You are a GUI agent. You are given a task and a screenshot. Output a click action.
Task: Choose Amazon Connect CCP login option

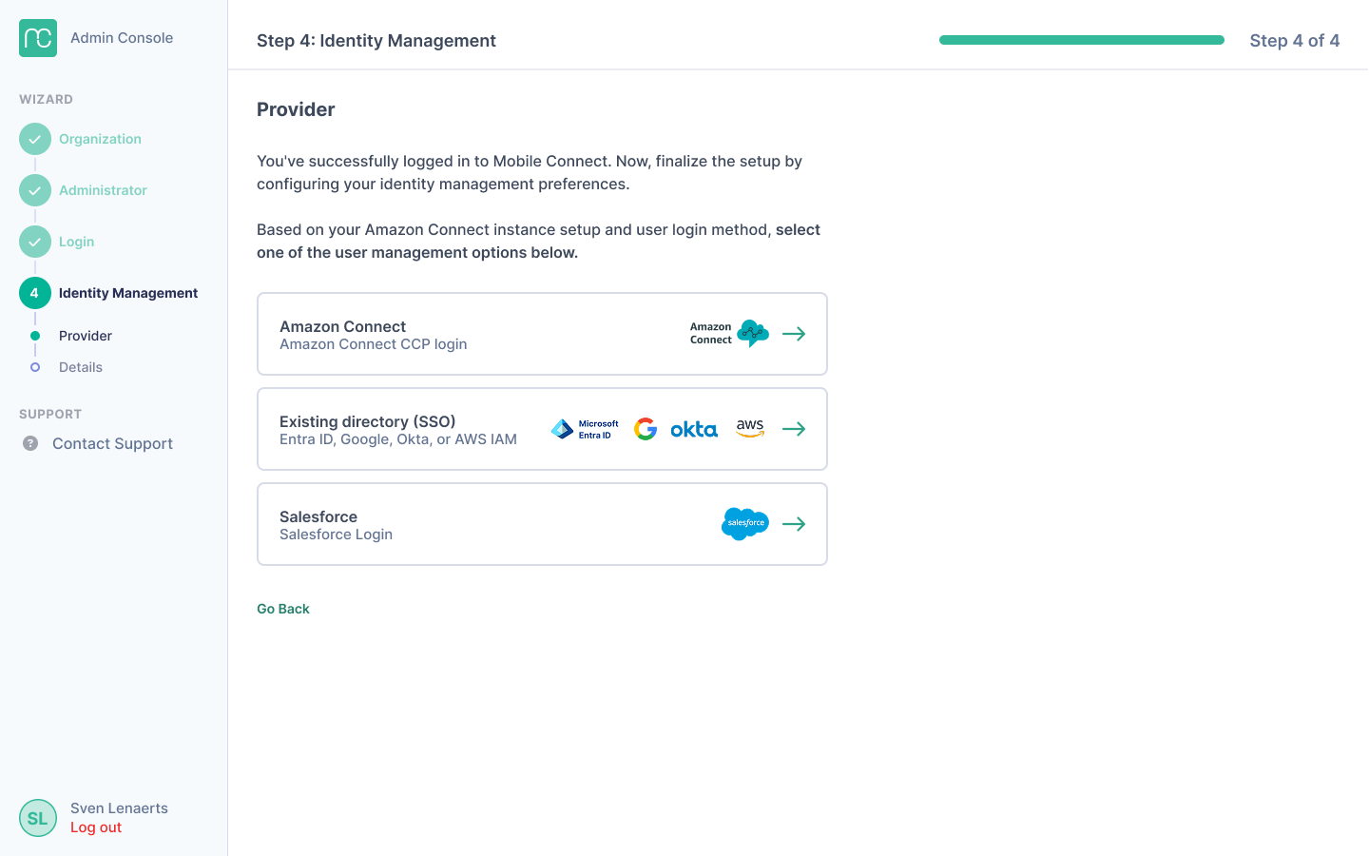[542, 334]
